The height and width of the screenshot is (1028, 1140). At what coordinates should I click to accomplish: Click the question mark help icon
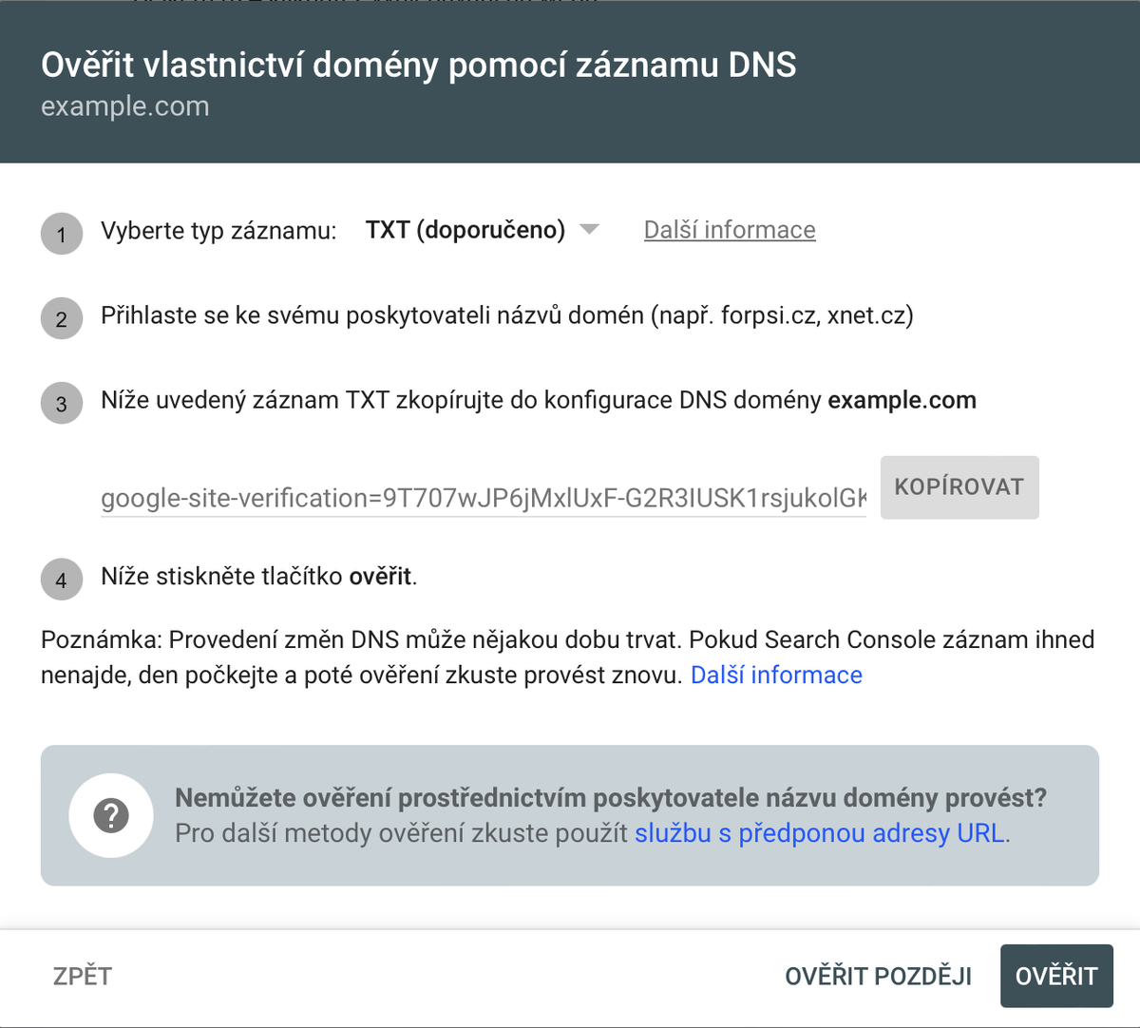point(111,815)
